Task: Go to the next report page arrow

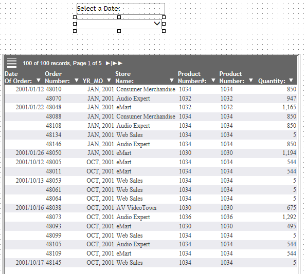Action: tap(107, 63)
